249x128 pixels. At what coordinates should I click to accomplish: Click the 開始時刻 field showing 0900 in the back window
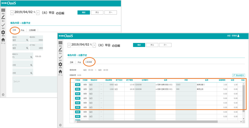[x=36, y=39]
